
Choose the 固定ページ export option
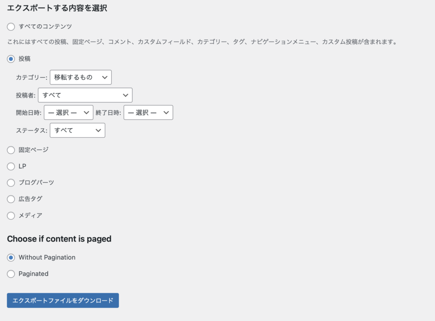pyautogui.click(x=11, y=150)
